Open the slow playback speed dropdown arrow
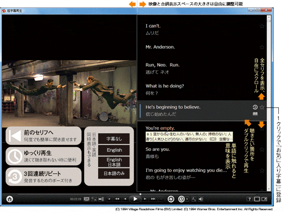284x213 pixels. 187,199
